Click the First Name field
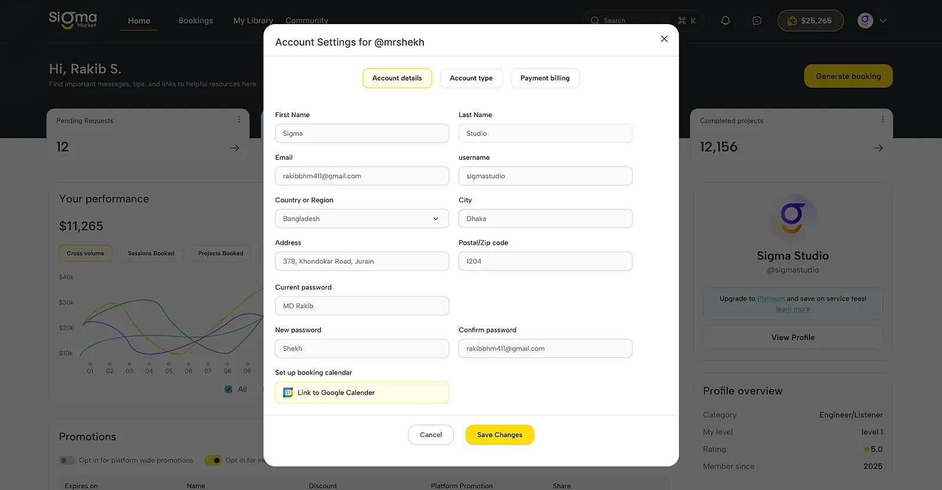This screenshot has width=942, height=490. point(362,134)
